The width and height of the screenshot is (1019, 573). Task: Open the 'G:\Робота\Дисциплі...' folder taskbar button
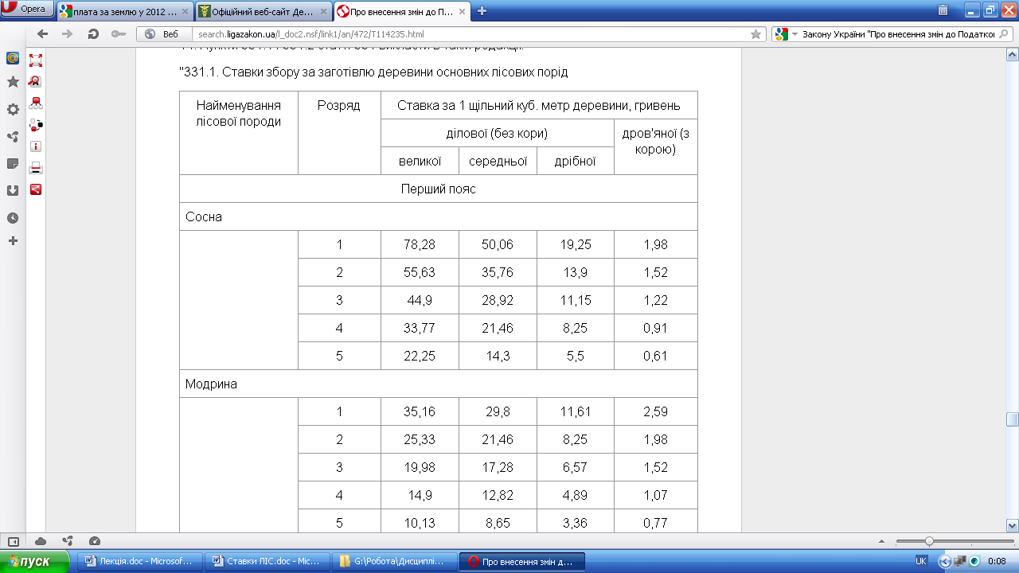coord(395,561)
